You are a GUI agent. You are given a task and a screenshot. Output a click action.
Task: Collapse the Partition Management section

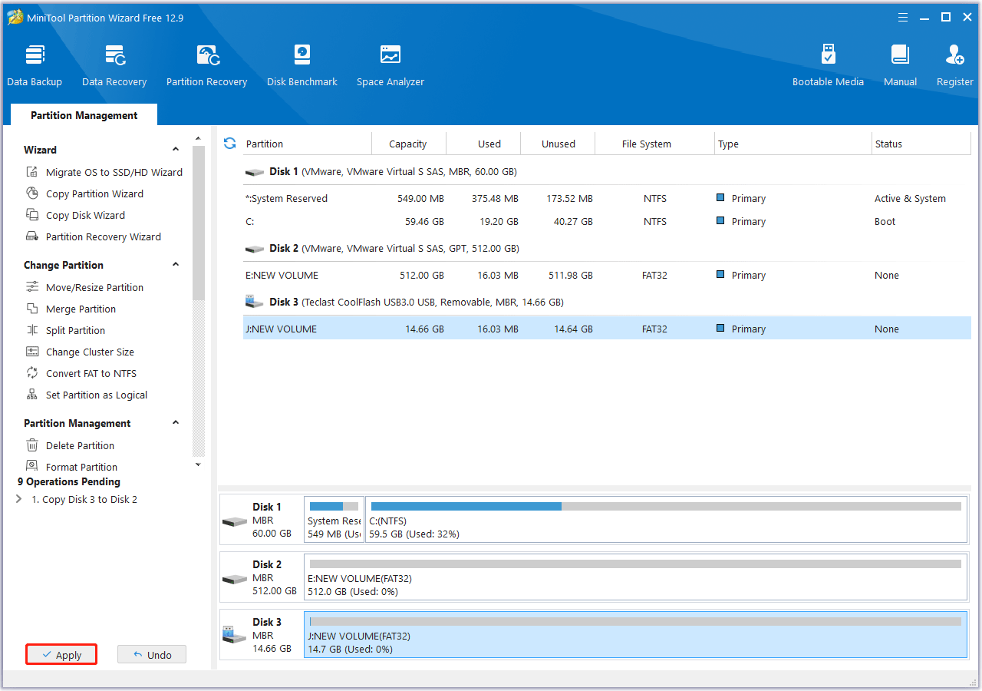(176, 423)
